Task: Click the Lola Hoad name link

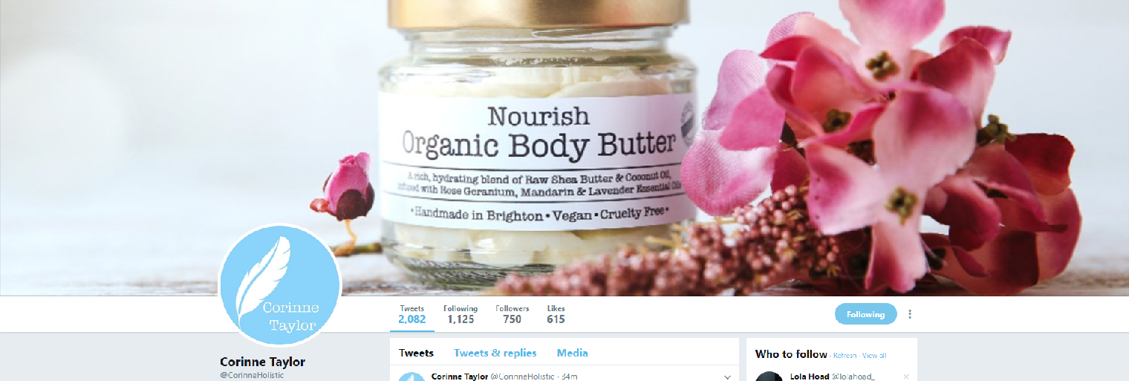Action: pos(808,377)
